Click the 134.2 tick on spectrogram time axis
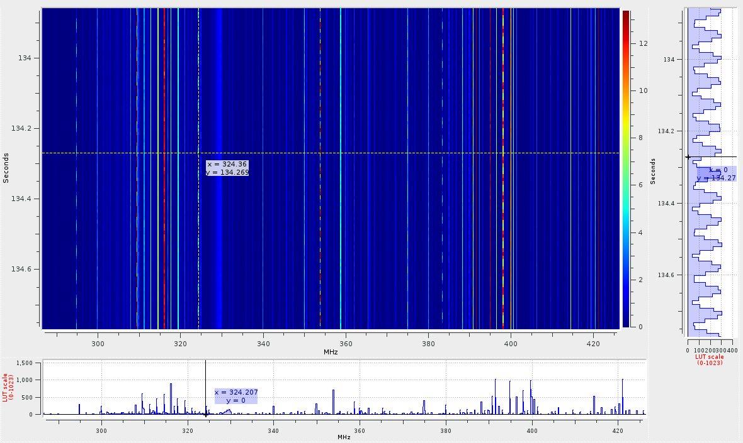This screenshot has height=443, width=743. click(x=21, y=128)
